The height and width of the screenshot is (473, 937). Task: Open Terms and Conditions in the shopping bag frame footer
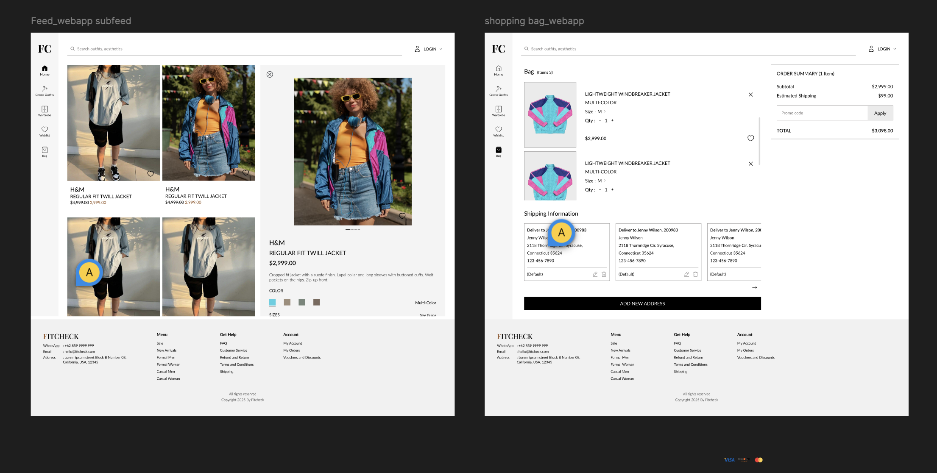click(691, 364)
